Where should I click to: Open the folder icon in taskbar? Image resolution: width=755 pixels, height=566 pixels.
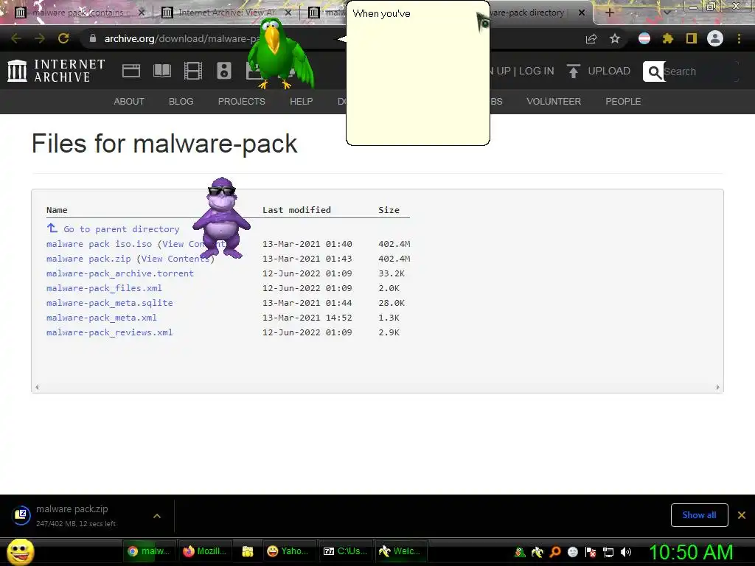(248, 551)
